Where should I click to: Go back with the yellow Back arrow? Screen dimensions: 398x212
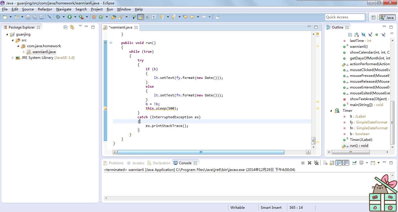(x=192, y=17)
